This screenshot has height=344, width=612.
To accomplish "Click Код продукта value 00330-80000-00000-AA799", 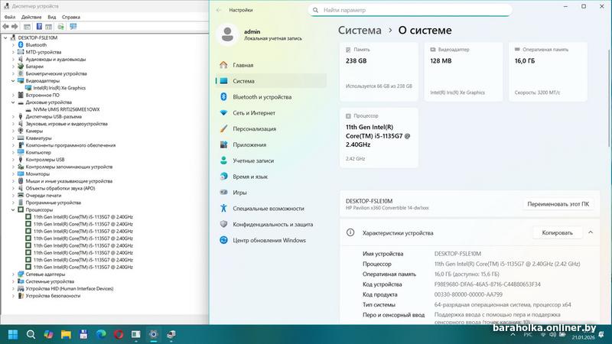I will [468, 294].
